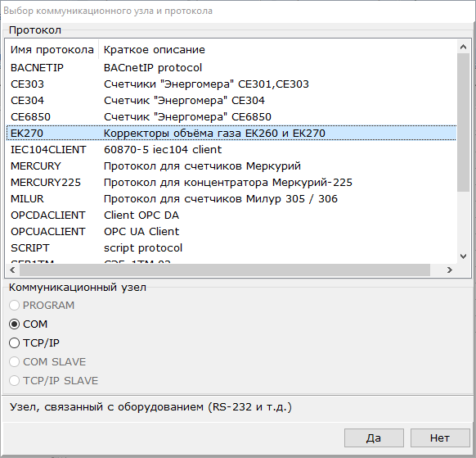Select the BACNETIP protocol row
Image resolution: width=476 pixels, height=458 pixels.
click(x=231, y=67)
